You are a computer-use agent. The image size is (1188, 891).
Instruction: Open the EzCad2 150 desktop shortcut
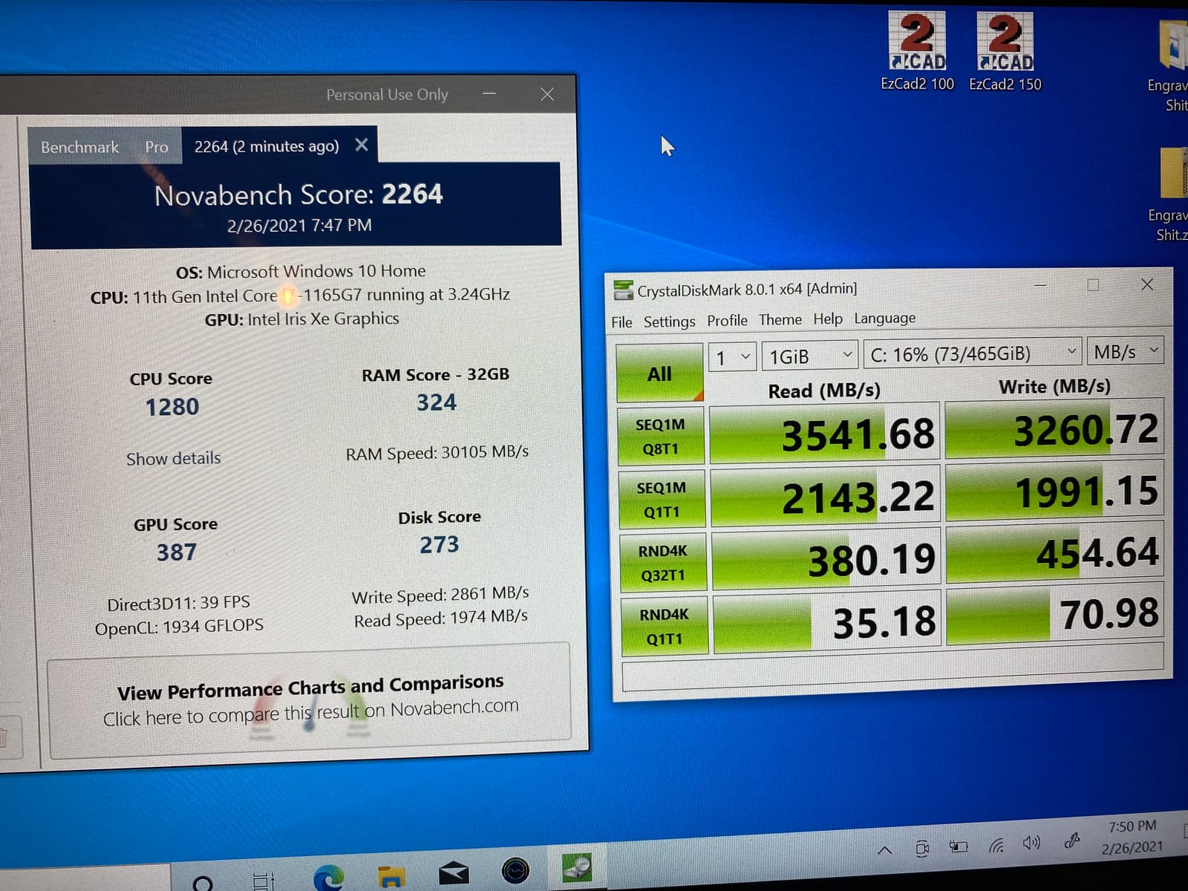1005,52
